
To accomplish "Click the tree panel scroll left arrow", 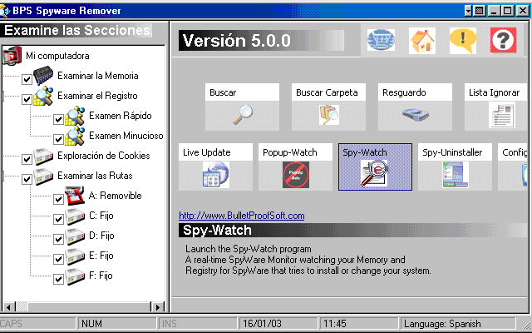I will coord(8,307).
